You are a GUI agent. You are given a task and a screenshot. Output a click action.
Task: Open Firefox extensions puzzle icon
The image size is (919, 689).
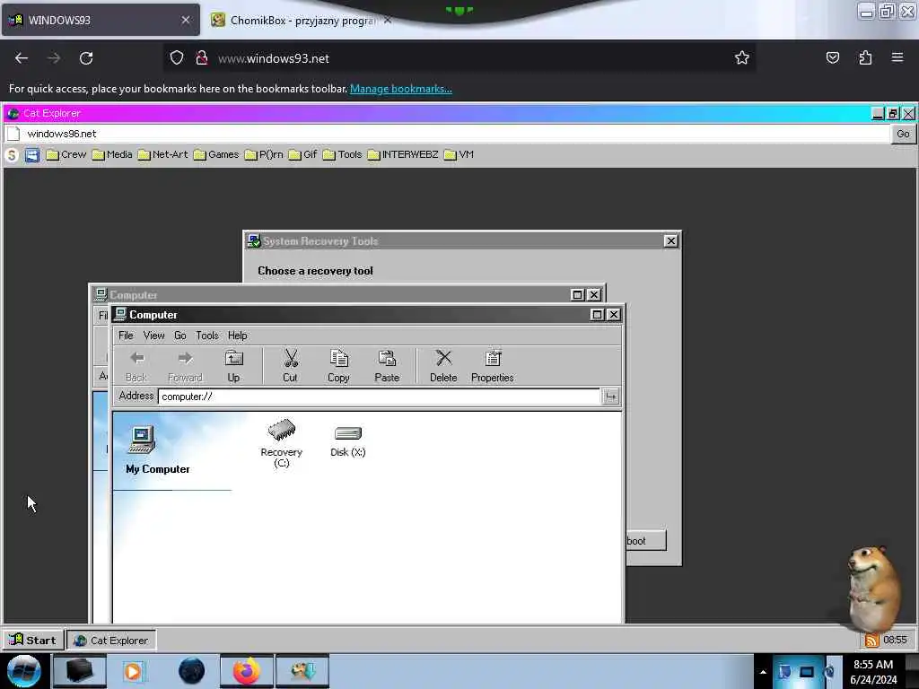pos(866,57)
